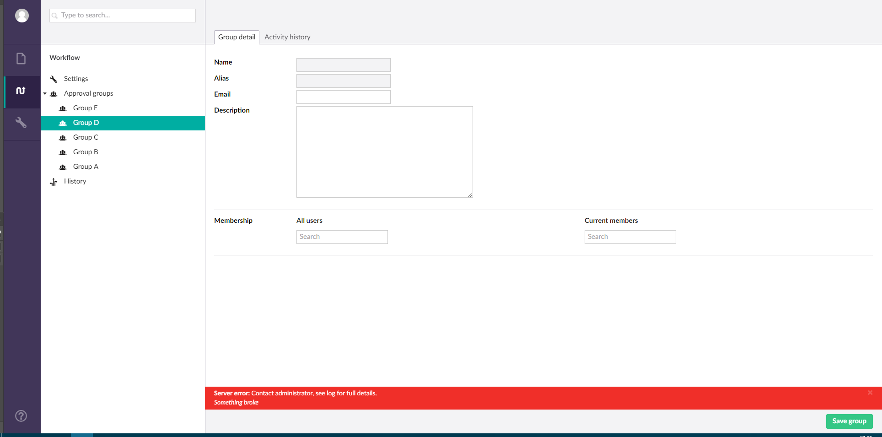
Task: Click the search magnifier icon
Action: (x=55, y=16)
